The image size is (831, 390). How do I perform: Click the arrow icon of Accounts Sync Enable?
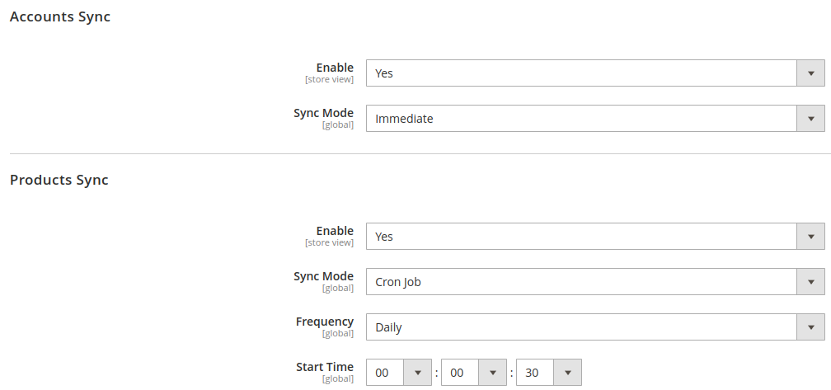811,73
